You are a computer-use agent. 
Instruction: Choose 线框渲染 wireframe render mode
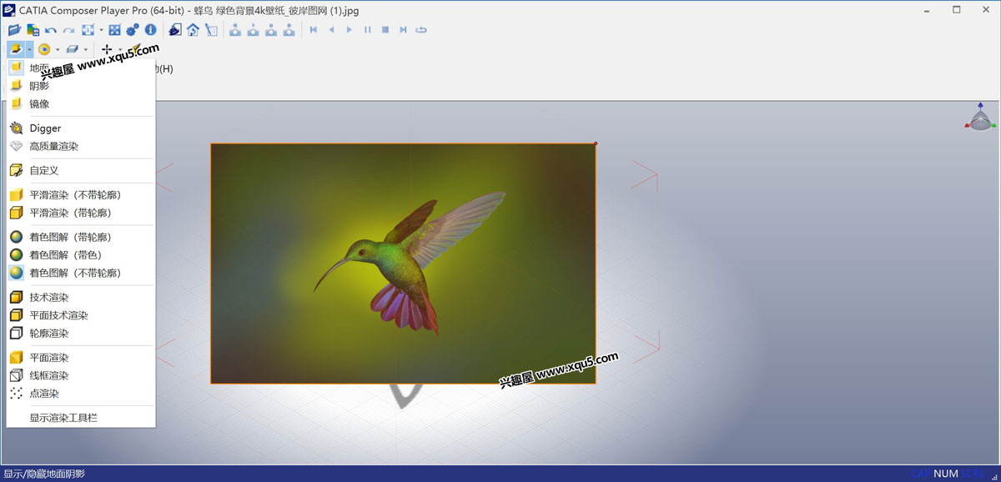(49, 375)
